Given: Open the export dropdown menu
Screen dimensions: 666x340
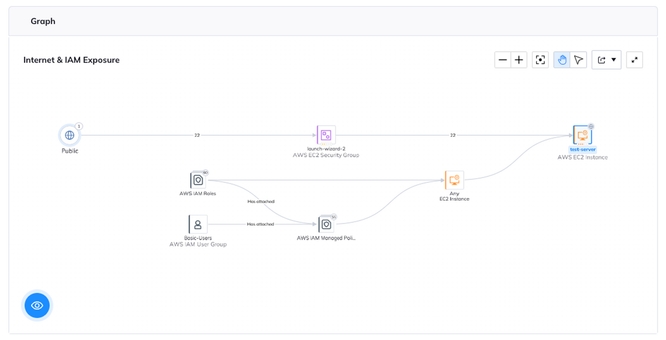Looking at the screenshot, I should pos(607,60).
